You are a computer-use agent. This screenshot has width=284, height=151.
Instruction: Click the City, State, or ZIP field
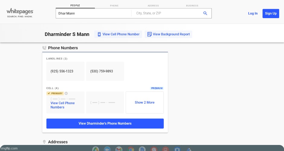166,13
